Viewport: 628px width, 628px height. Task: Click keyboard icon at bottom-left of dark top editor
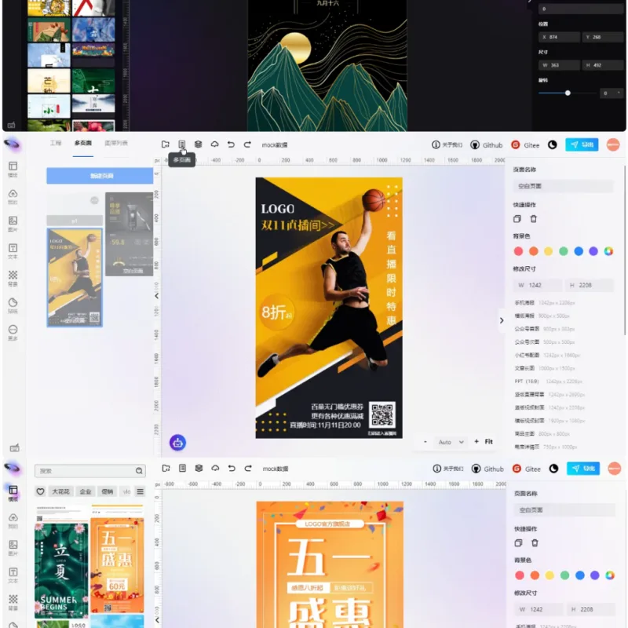[11, 125]
